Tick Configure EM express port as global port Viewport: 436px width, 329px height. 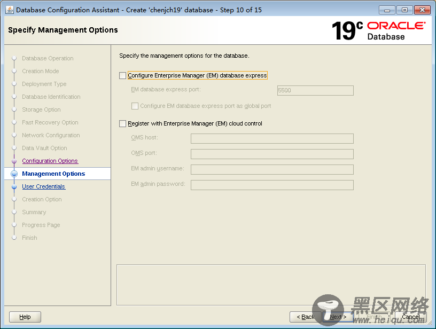(135, 106)
